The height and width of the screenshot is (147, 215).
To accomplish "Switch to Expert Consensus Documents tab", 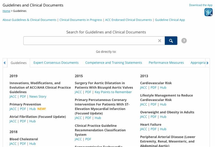I will tap(56, 63).
